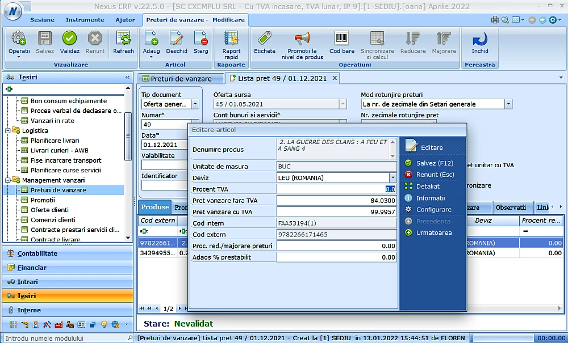Open Etichete from the Operatiuni group

tap(264, 43)
